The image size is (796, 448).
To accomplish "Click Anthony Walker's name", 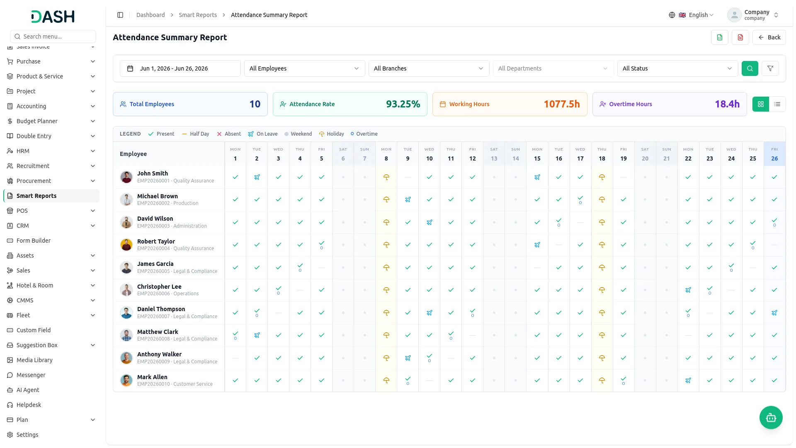I will pos(159,354).
